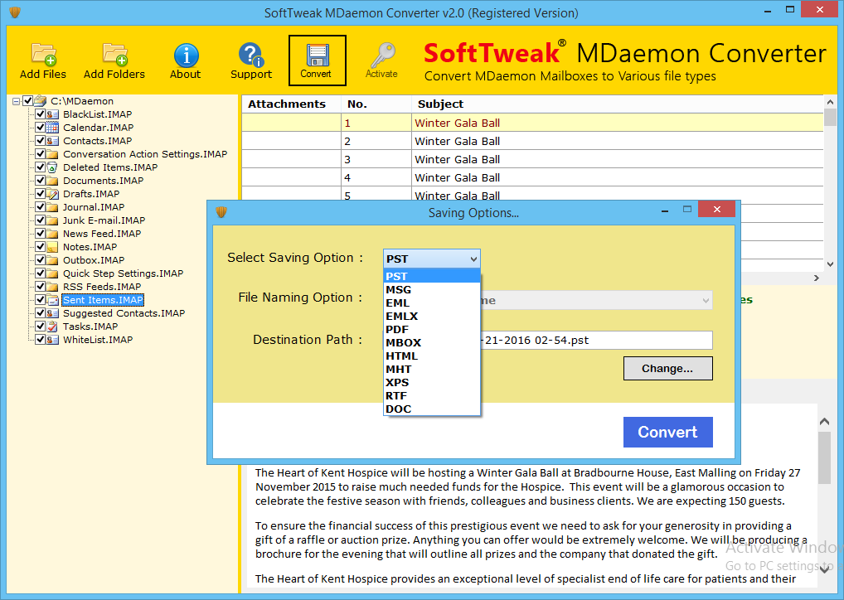The width and height of the screenshot is (844, 600).
Task: Toggle the Junk E-mail.IMAP checkbox
Action: click(x=40, y=220)
